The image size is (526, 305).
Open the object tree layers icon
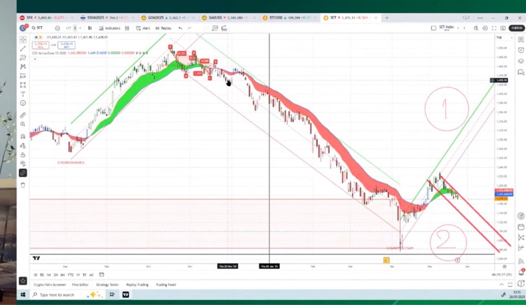coord(521,61)
